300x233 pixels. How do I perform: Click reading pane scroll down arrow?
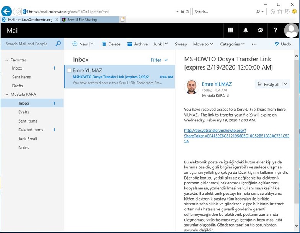pyautogui.click(x=296, y=225)
